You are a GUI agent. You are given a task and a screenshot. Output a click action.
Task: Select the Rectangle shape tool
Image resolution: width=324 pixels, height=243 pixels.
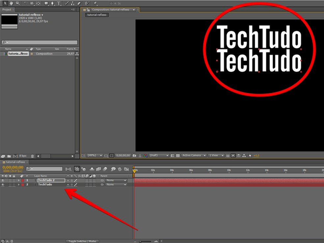click(x=46, y=3)
